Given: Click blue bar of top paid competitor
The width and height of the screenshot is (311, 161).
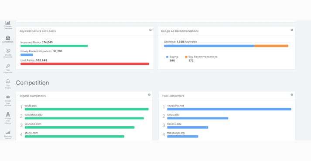Looking at the screenshot, I should click(229, 109).
